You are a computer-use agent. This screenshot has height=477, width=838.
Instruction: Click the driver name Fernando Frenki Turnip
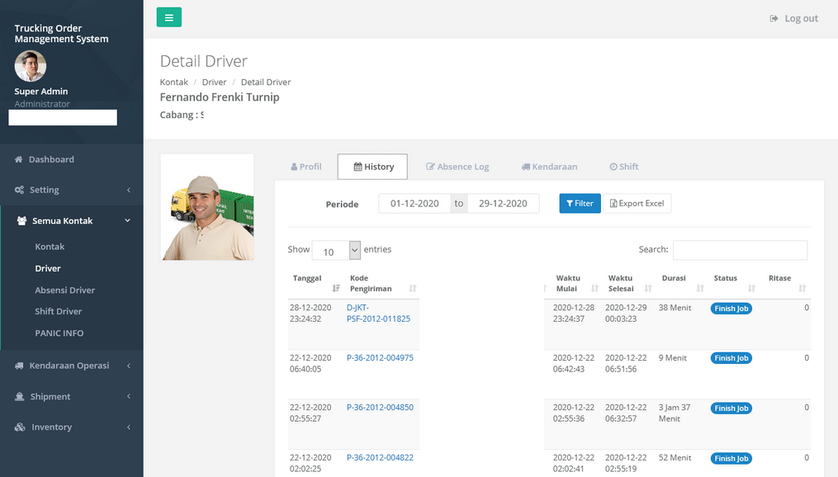[220, 97]
